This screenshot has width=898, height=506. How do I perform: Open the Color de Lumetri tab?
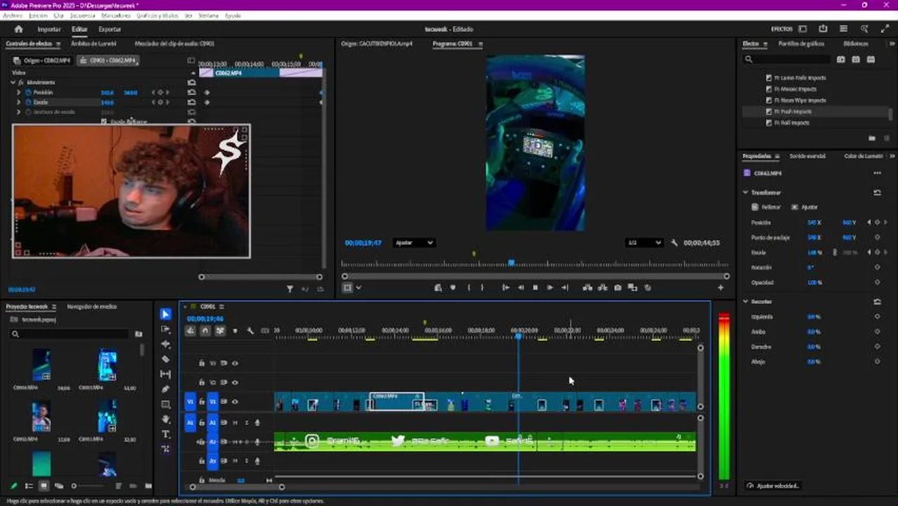[x=863, y=156]
